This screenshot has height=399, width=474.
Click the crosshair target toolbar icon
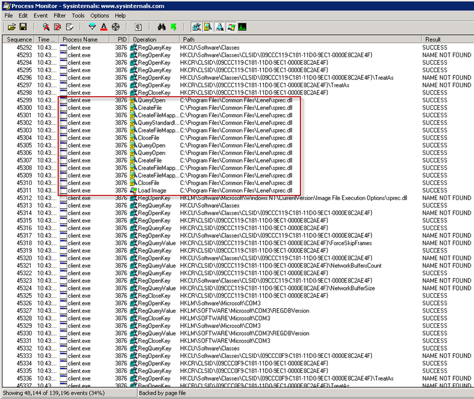(x=115, y=26)
